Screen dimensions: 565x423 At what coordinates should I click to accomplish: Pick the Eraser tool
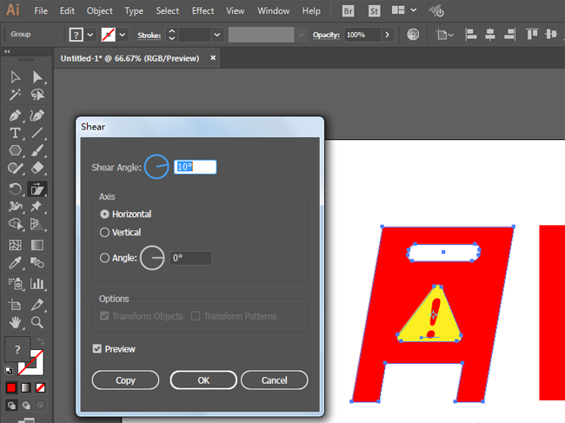tap(37, 169)
